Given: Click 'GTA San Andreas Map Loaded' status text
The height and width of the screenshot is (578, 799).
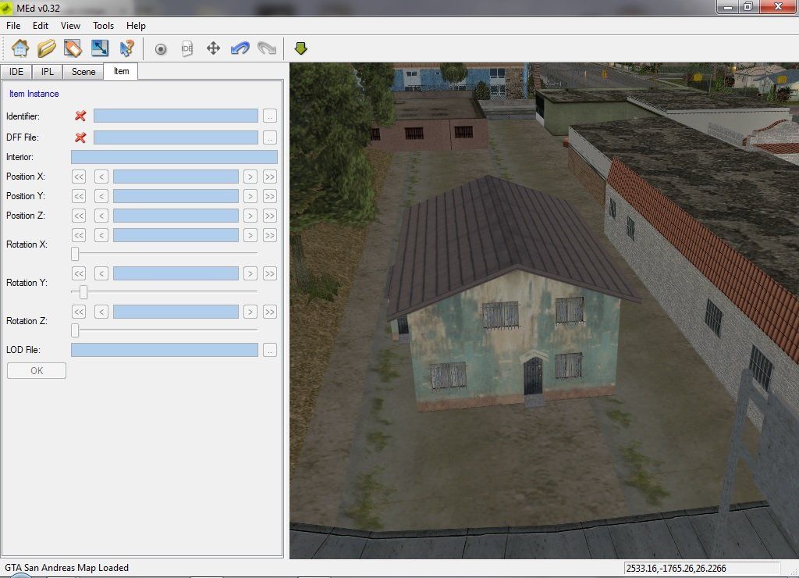Looking at the screenshot, I should [x=67, y=568].
